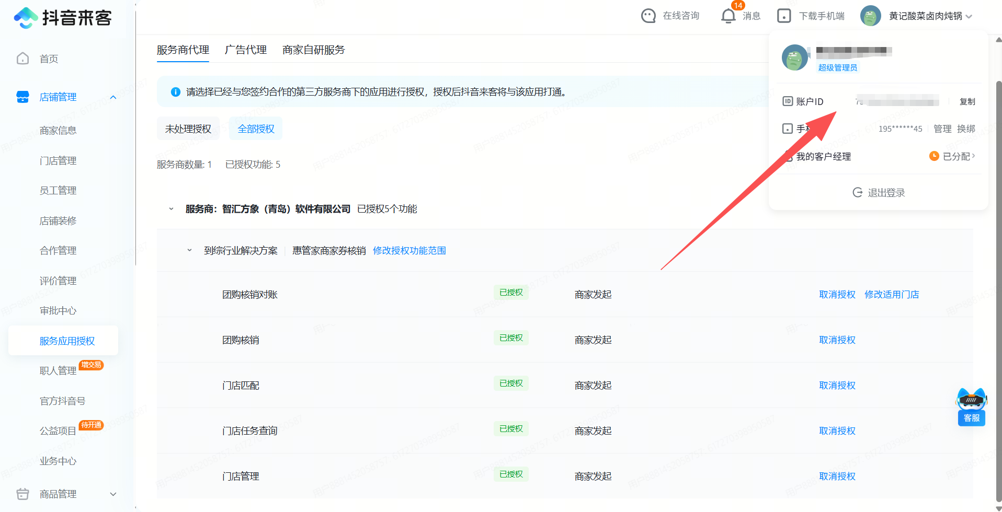The image size is (1002, 512).
Task: Expand the 商品管理 sidebar section
Action: coord(113,494)
